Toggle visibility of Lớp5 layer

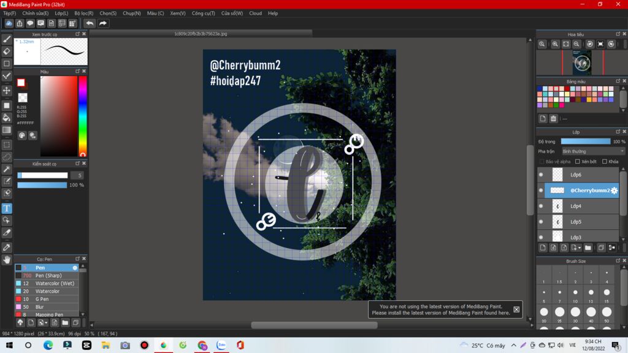click(541, 222)
